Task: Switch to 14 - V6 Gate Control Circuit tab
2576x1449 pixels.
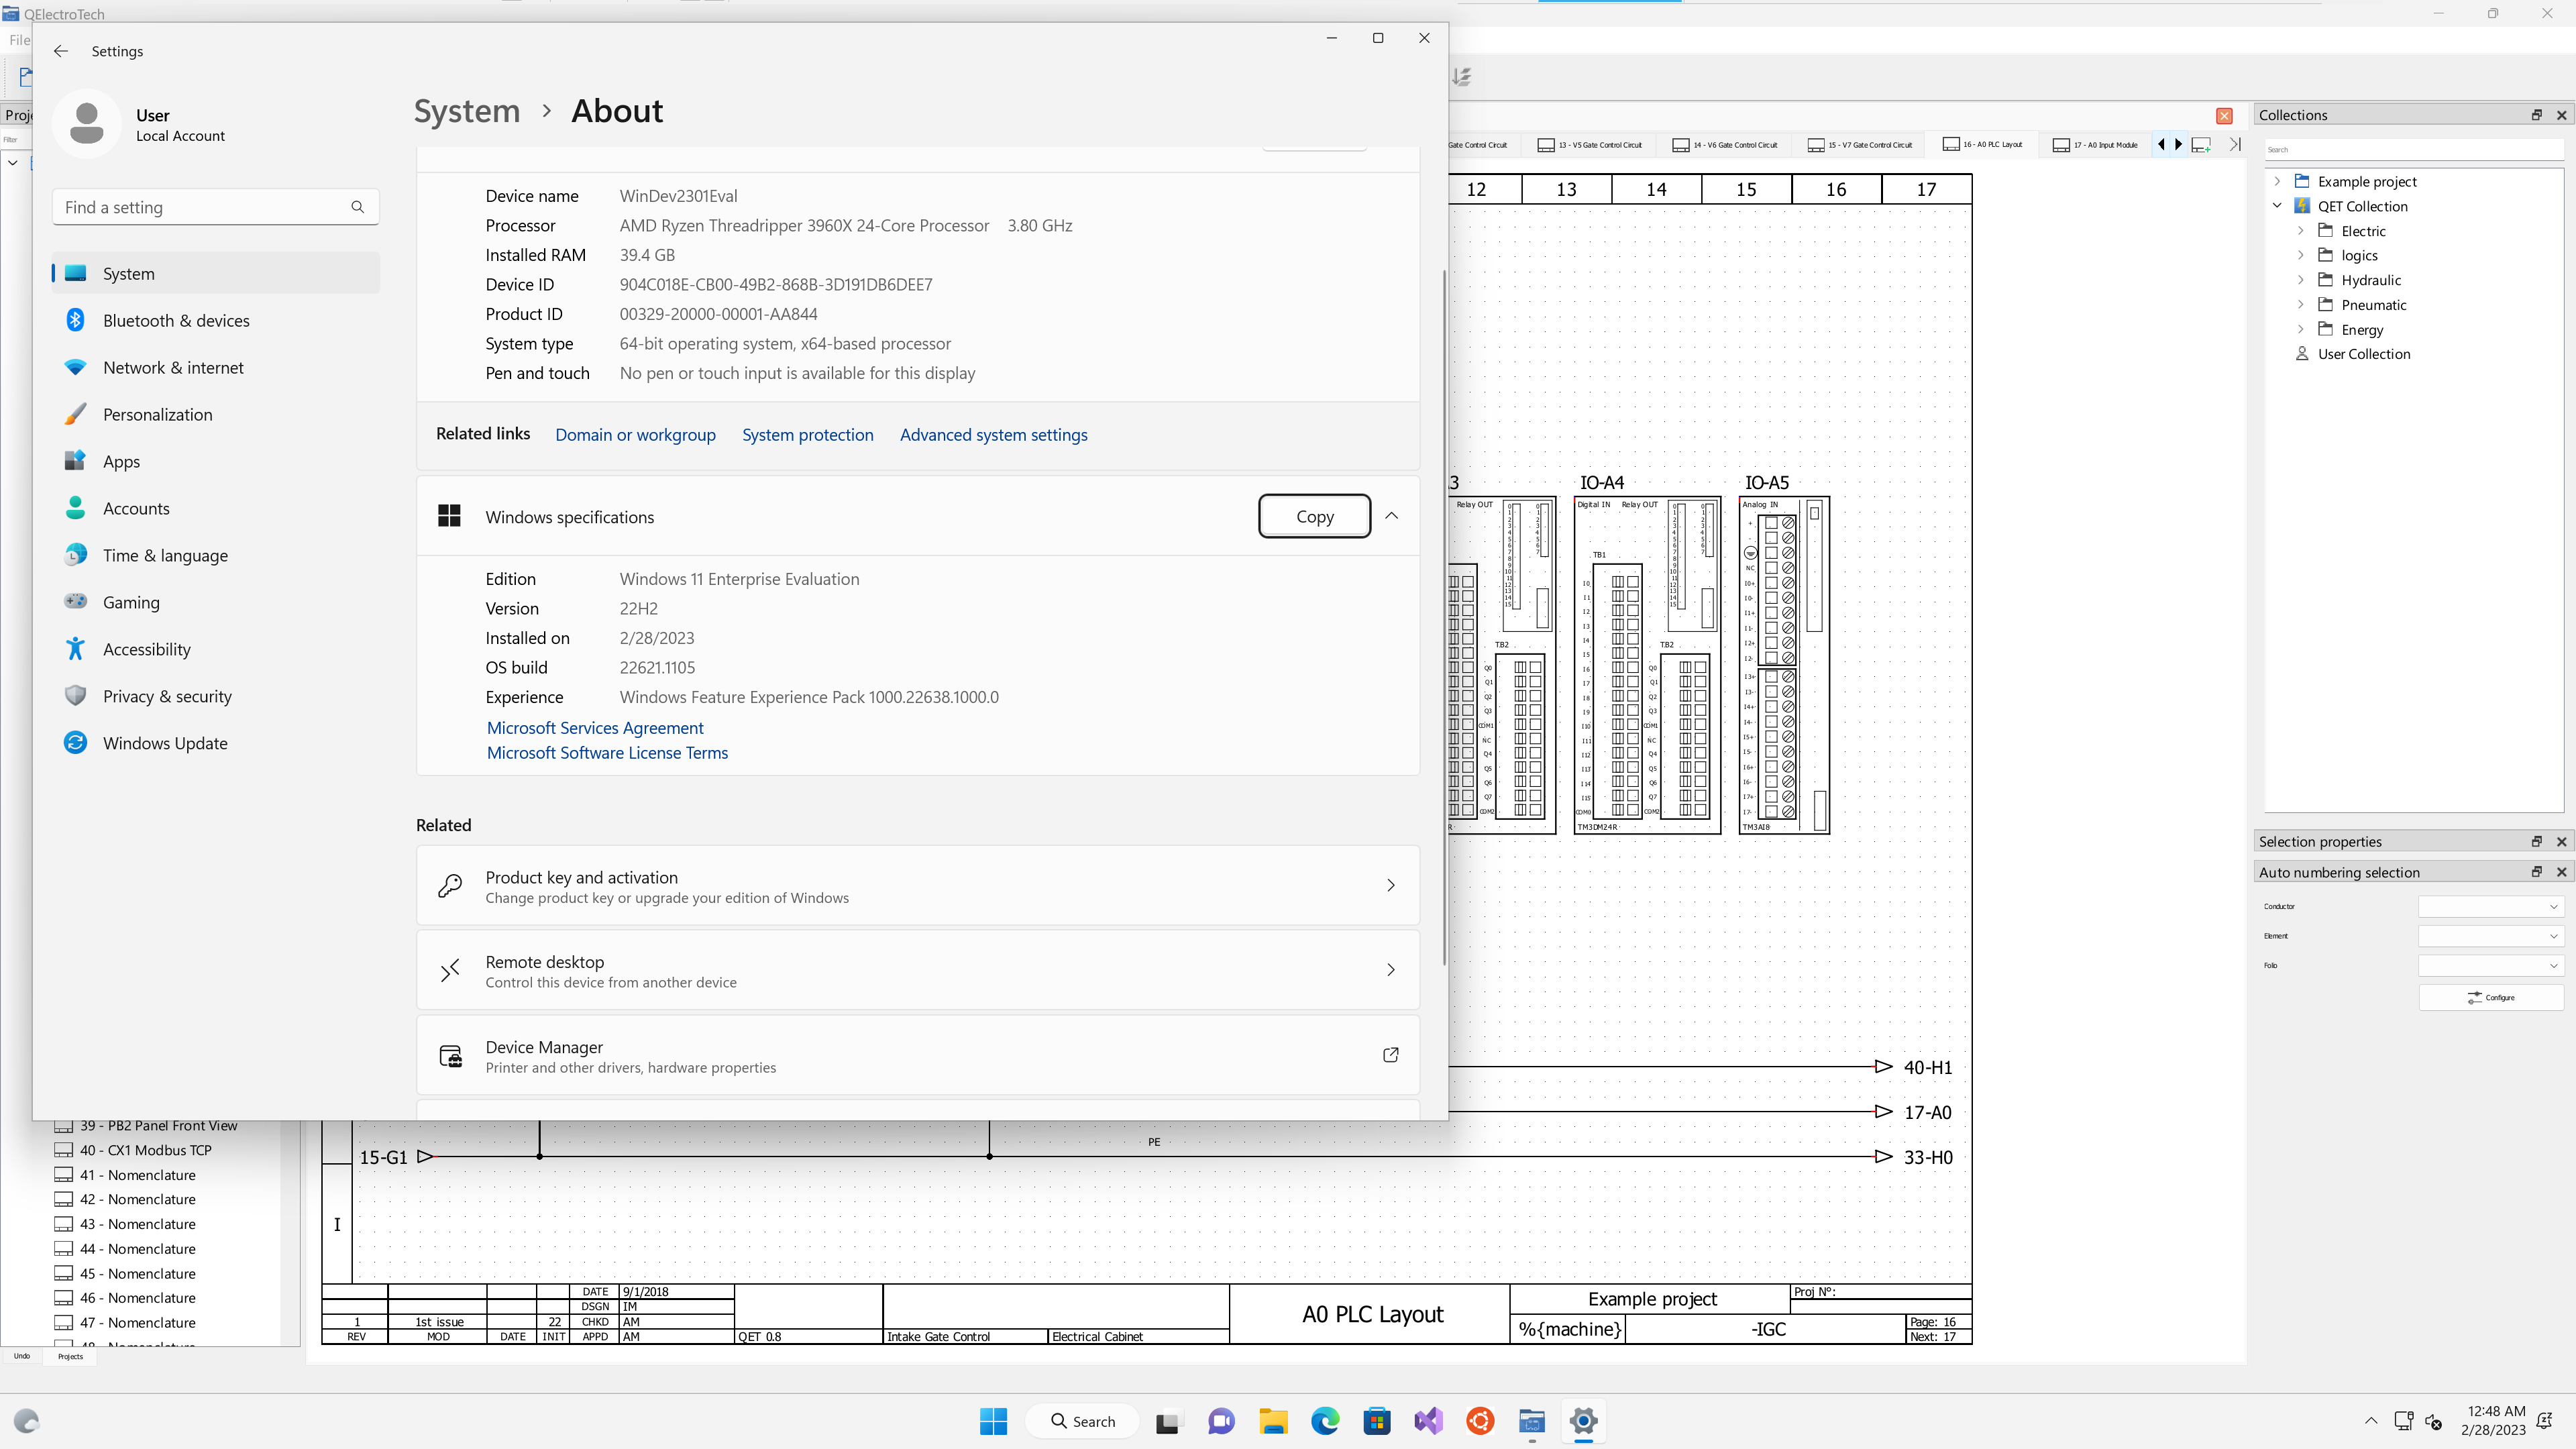Action: 1725,145
